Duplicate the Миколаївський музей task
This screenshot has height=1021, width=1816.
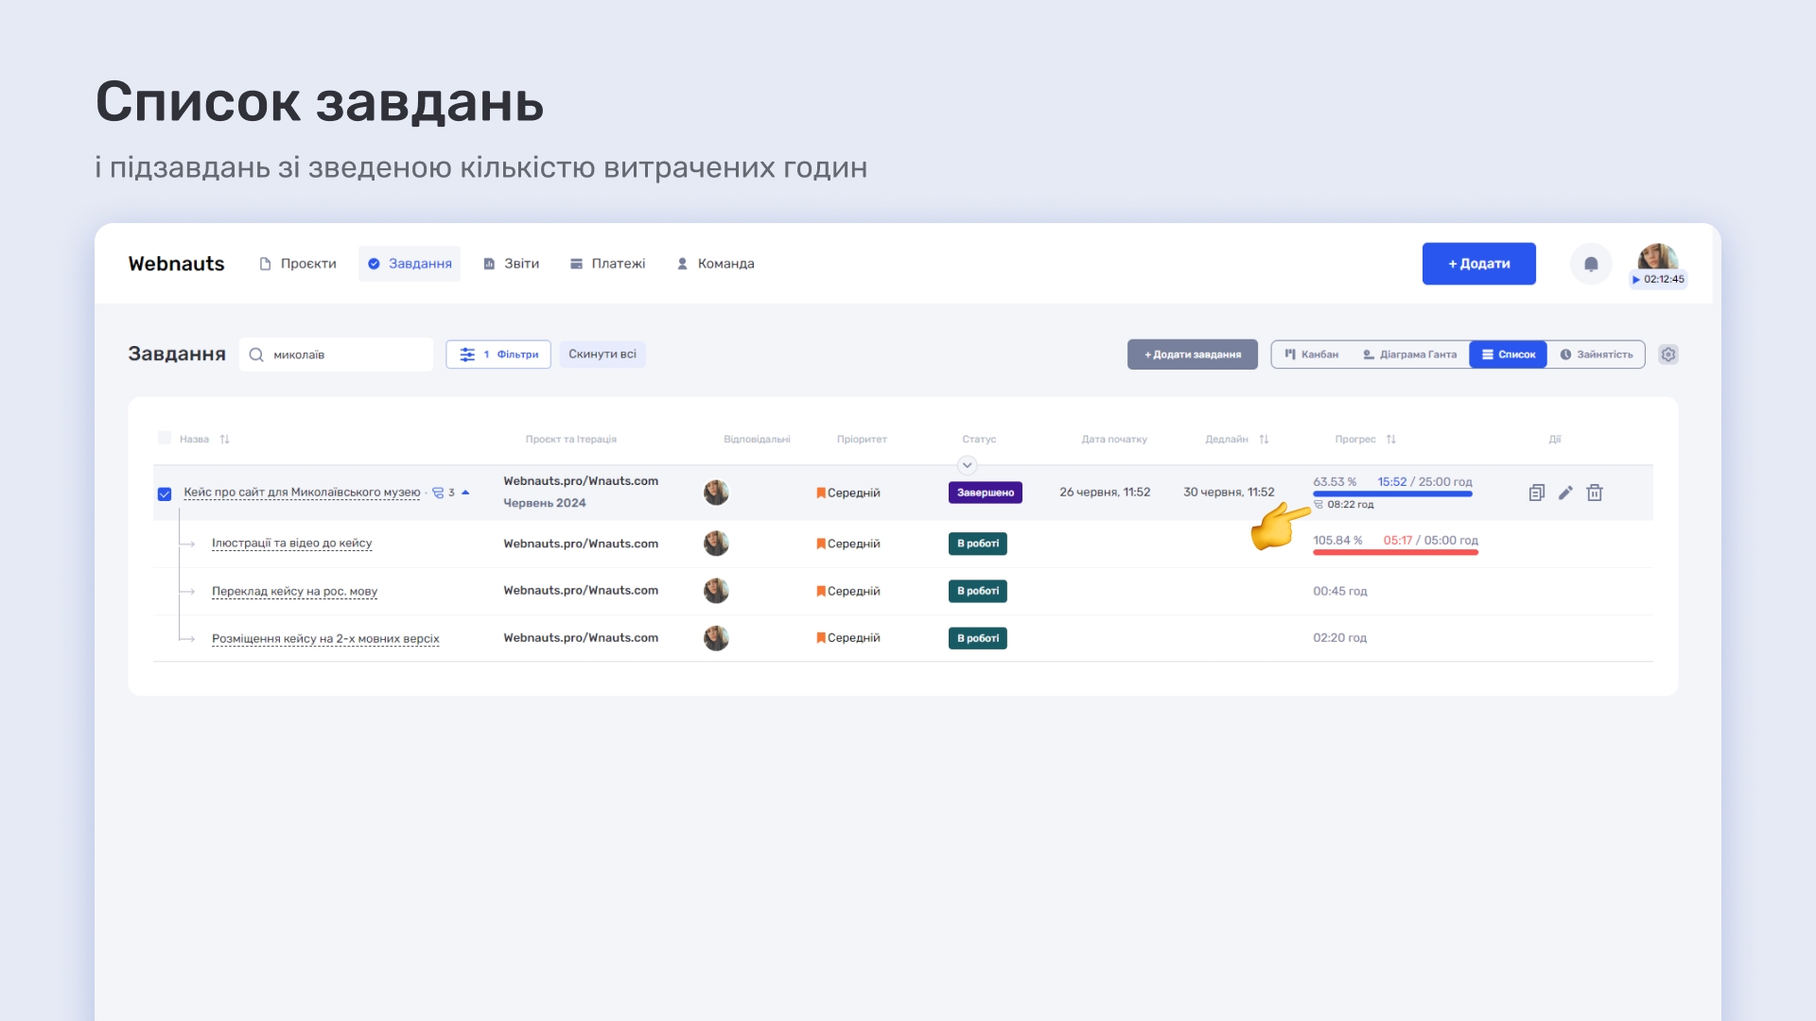pos(1537,493)
